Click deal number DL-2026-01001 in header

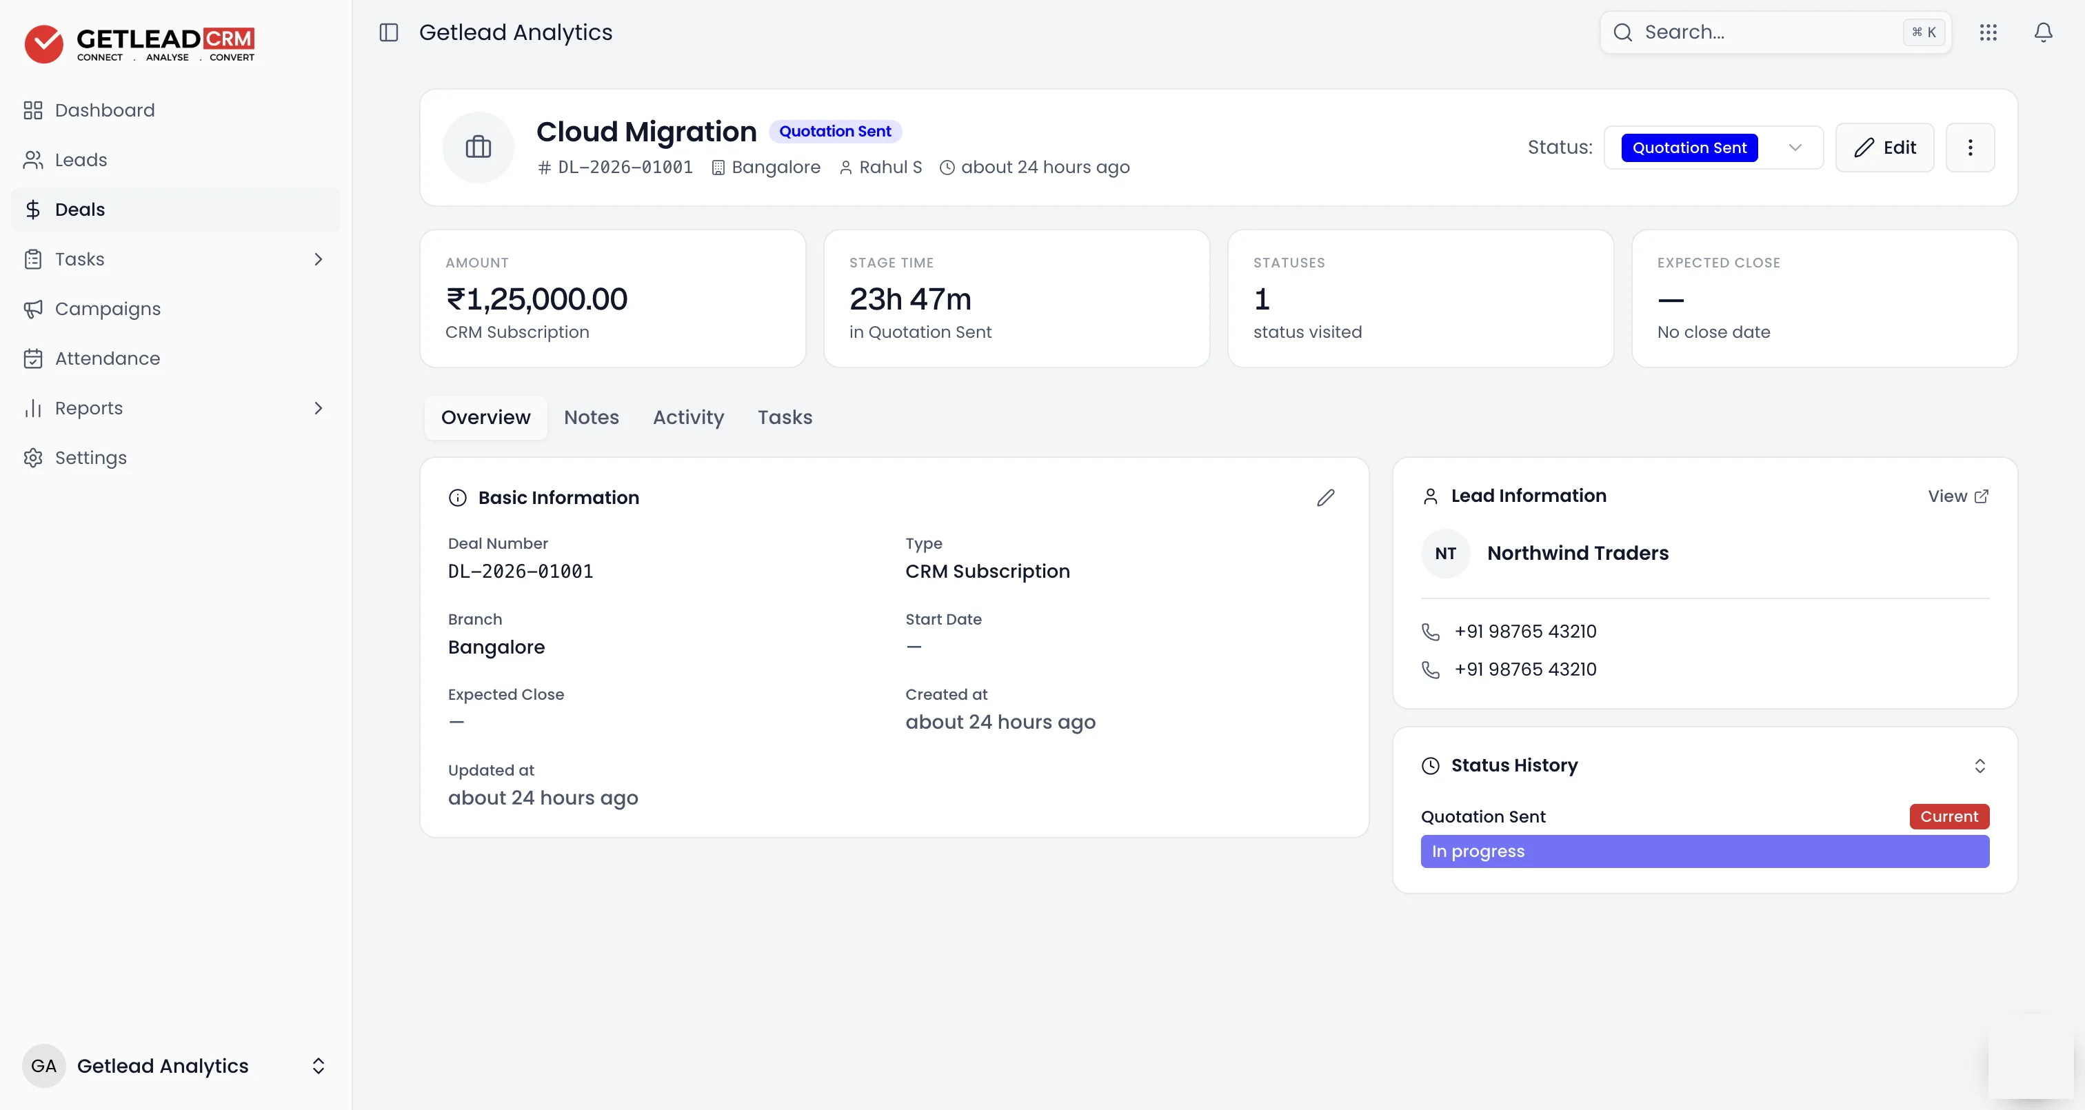625,168
